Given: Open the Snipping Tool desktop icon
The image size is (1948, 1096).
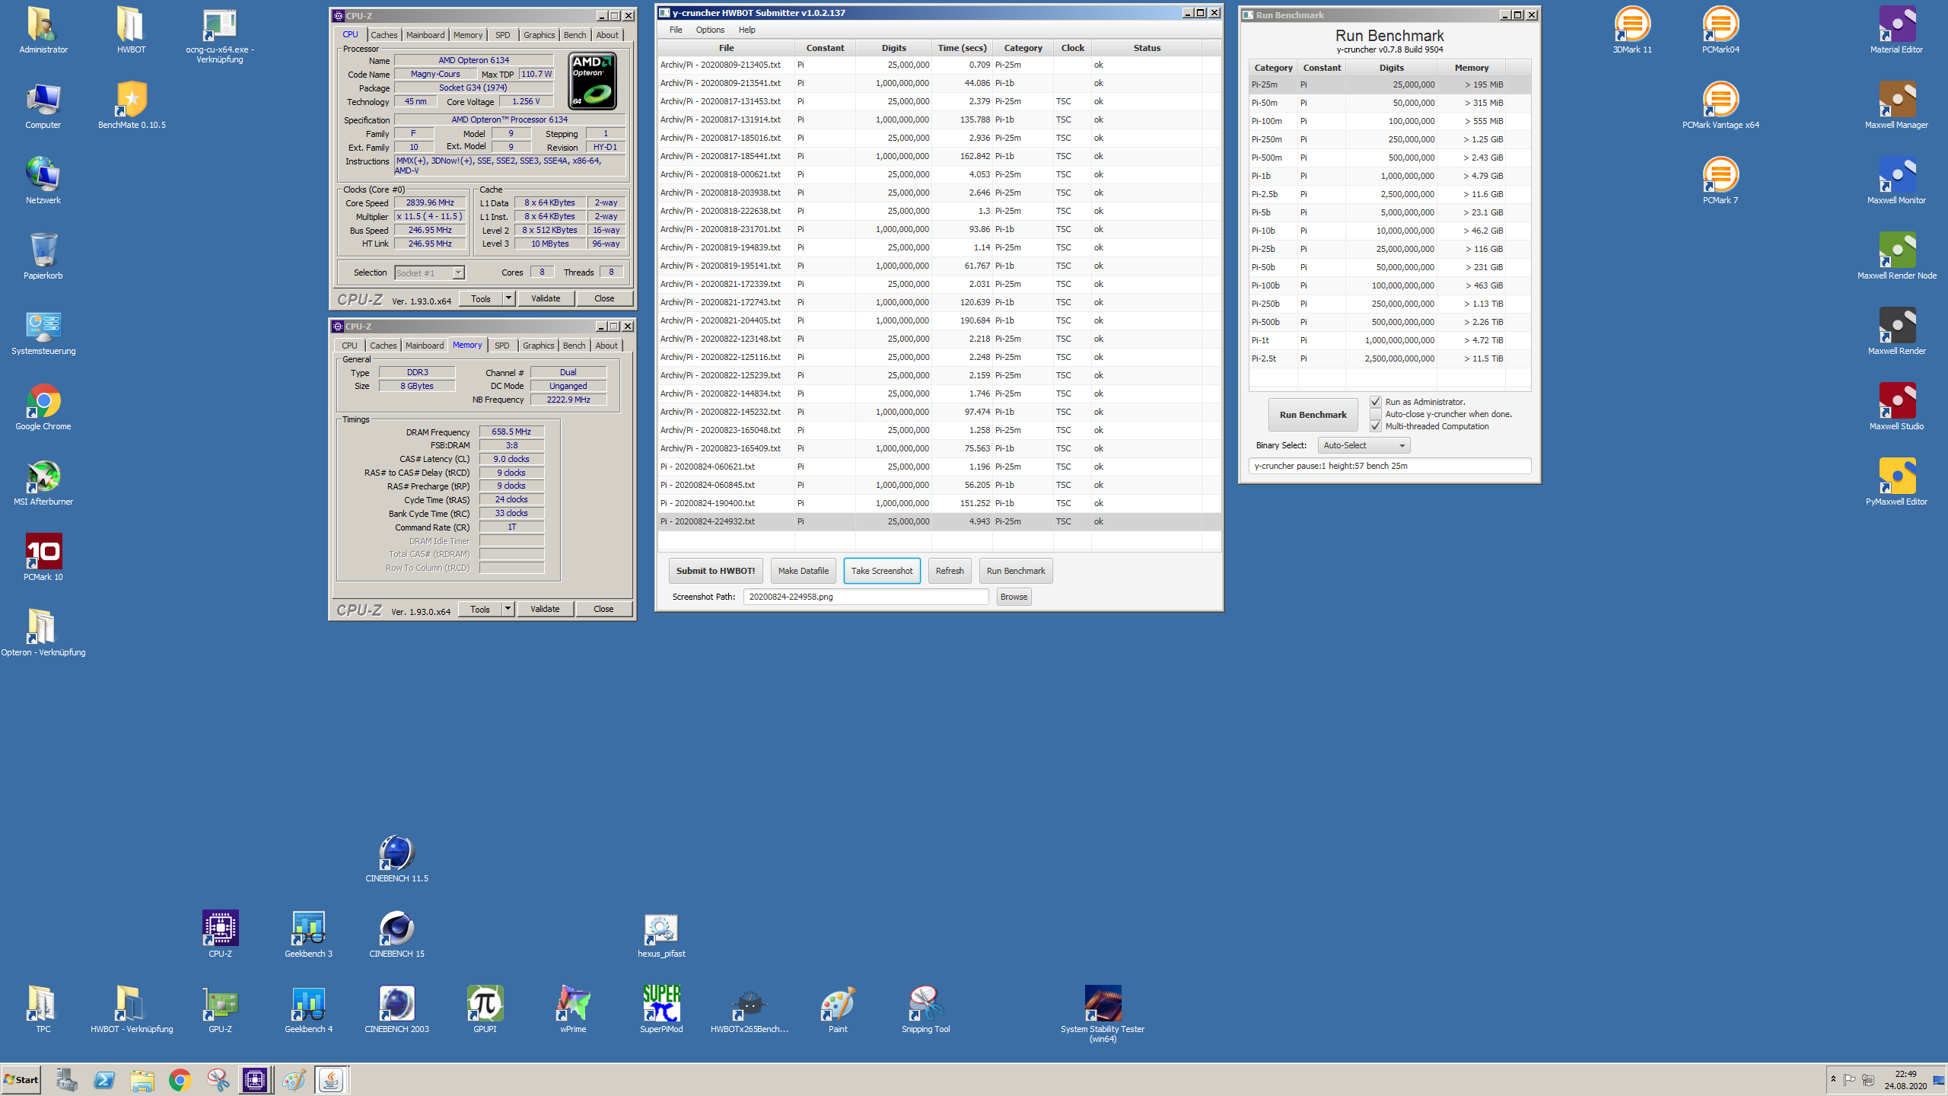Looking at the screenshot, I should click(x=925, y=1009).
